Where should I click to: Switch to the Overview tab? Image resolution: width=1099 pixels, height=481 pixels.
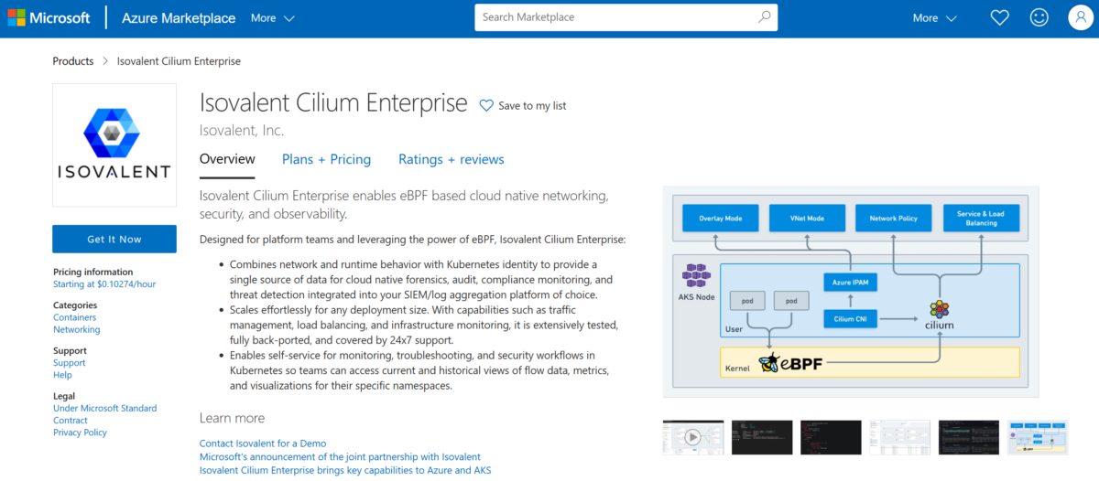(x=227, y=159)
